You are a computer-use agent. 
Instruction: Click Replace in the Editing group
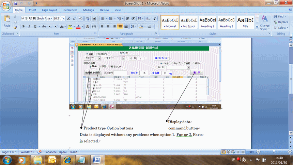[x=281, y=22]
